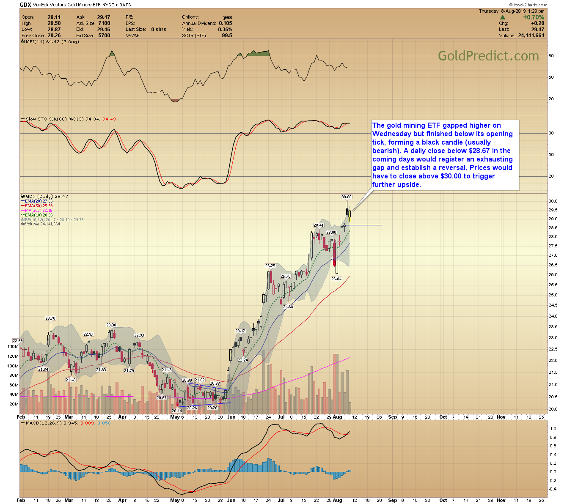Click the Bid Size value '5700'
The height and width of the screenshot is (504, 567).
click(x=104, y=36)
